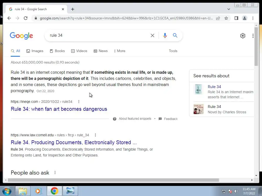Click the scroll down arrow
Viewport: 262px width, 196px height.
[x=256, y=176]
